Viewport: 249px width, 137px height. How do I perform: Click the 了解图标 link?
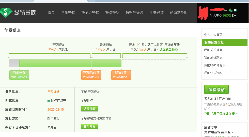tap(87, 101)
